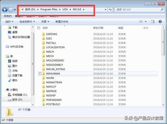167x124 pixels.
Task: Click the file list scroll down arrow
Action: click(x=163, y=105)
